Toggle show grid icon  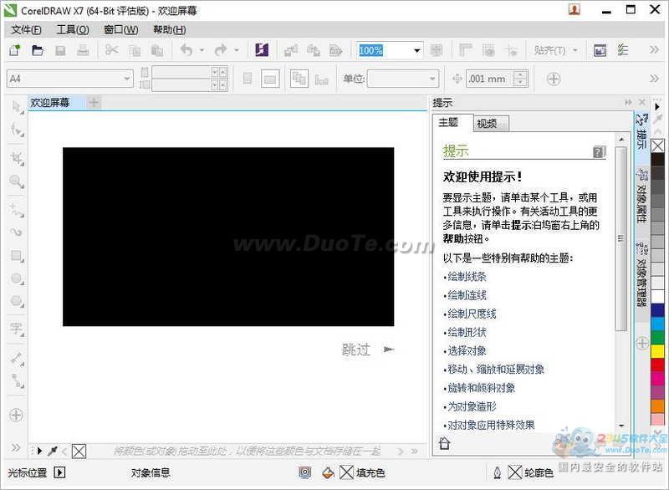click(488, 50)
